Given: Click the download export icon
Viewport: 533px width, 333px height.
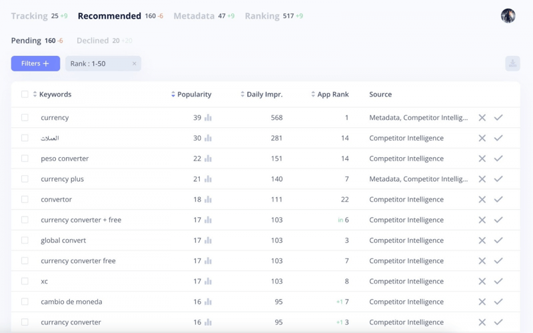Looking at the screenshot, I should [512, 64].
